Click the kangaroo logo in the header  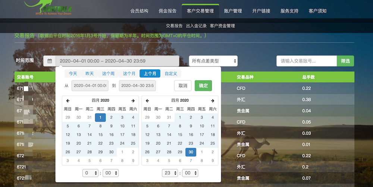tap(48, 7)
